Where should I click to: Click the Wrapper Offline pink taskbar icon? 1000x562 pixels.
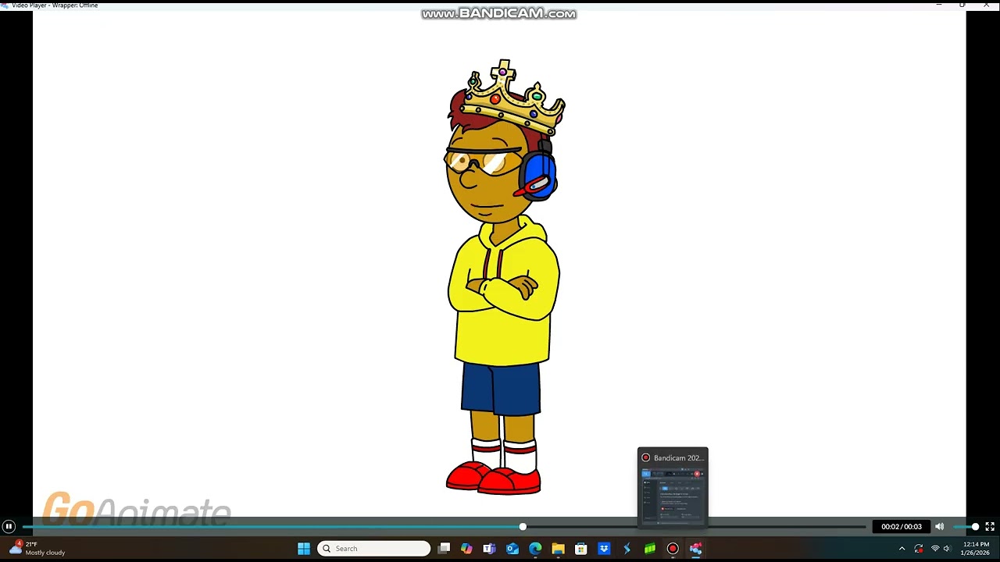(x=695, y=549)
